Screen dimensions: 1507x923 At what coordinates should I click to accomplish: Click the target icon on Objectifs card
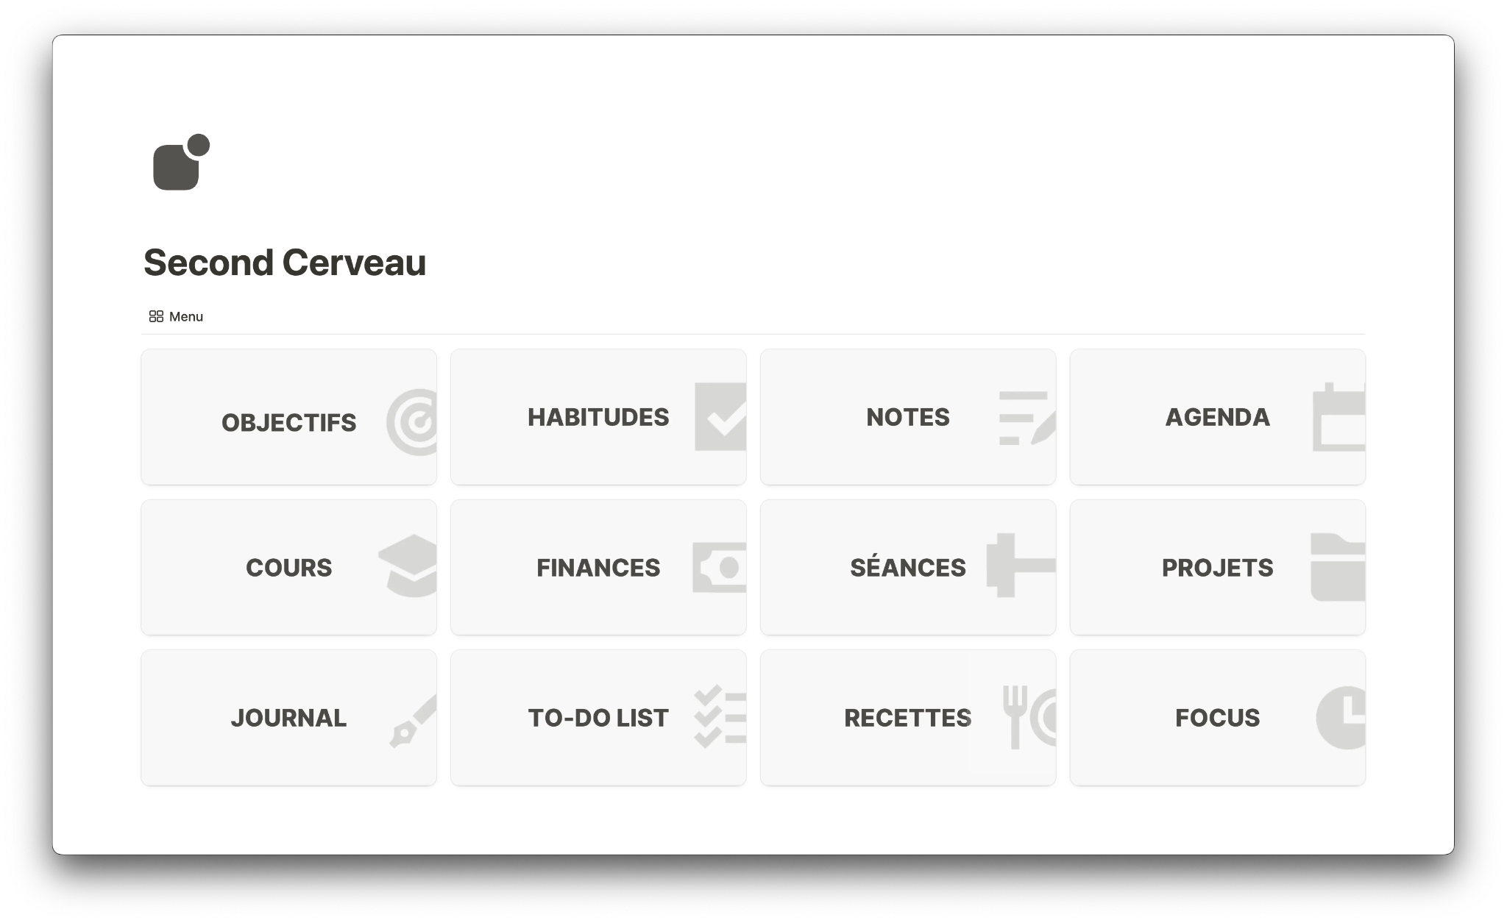413,422
